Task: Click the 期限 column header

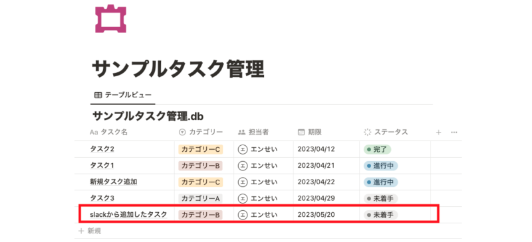Action: point(309,133)
